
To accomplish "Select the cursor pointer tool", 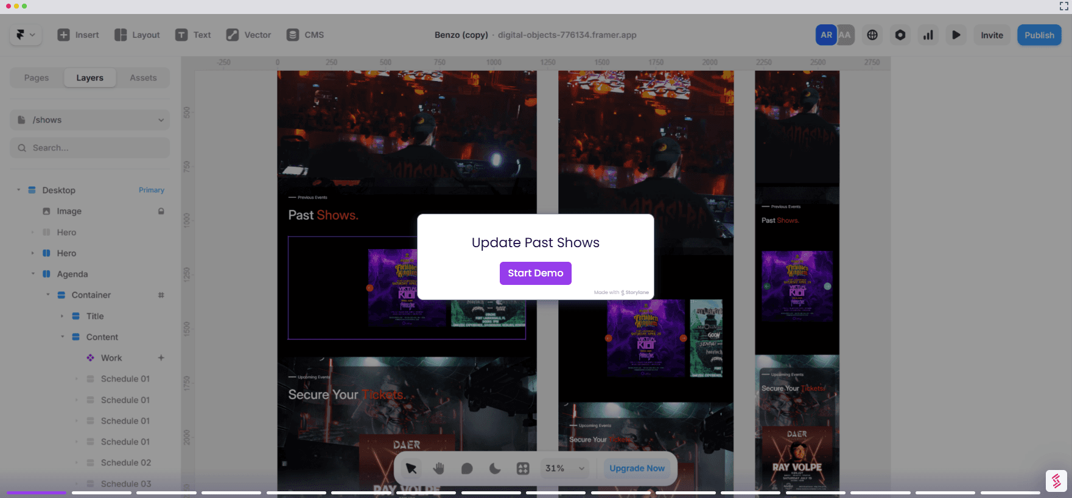I will (411, 468).
